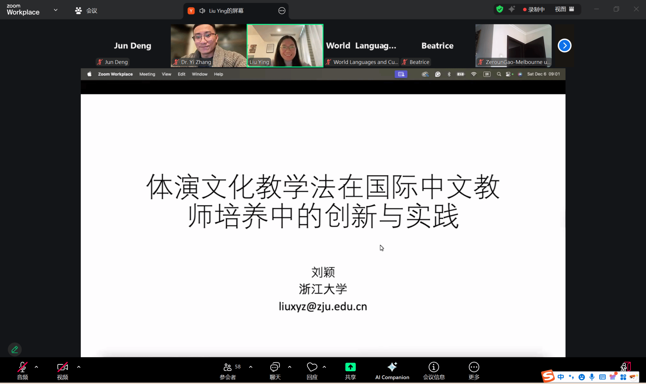Screen dimensions: 646x384
Task: Expand video options arrow beside 视频
Action: (79, 367)
